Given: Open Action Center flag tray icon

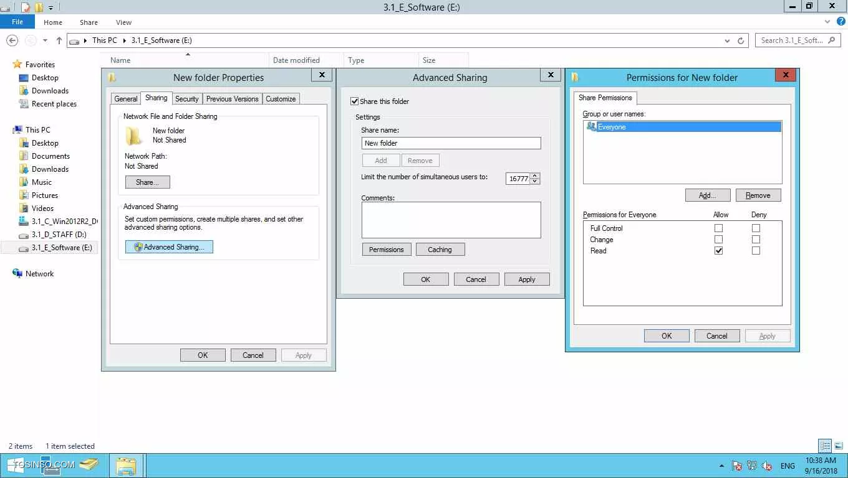Looking at the screenshot, I should (x=737, y=466).
